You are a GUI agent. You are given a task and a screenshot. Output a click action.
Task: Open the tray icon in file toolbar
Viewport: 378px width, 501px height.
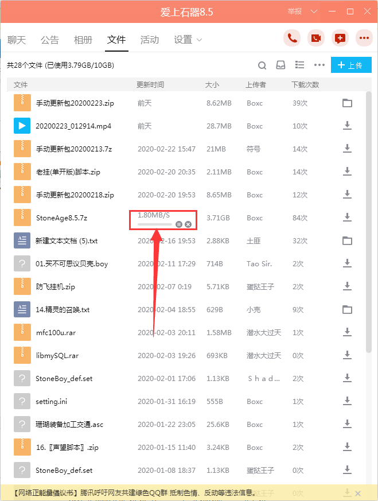(280, 65)
